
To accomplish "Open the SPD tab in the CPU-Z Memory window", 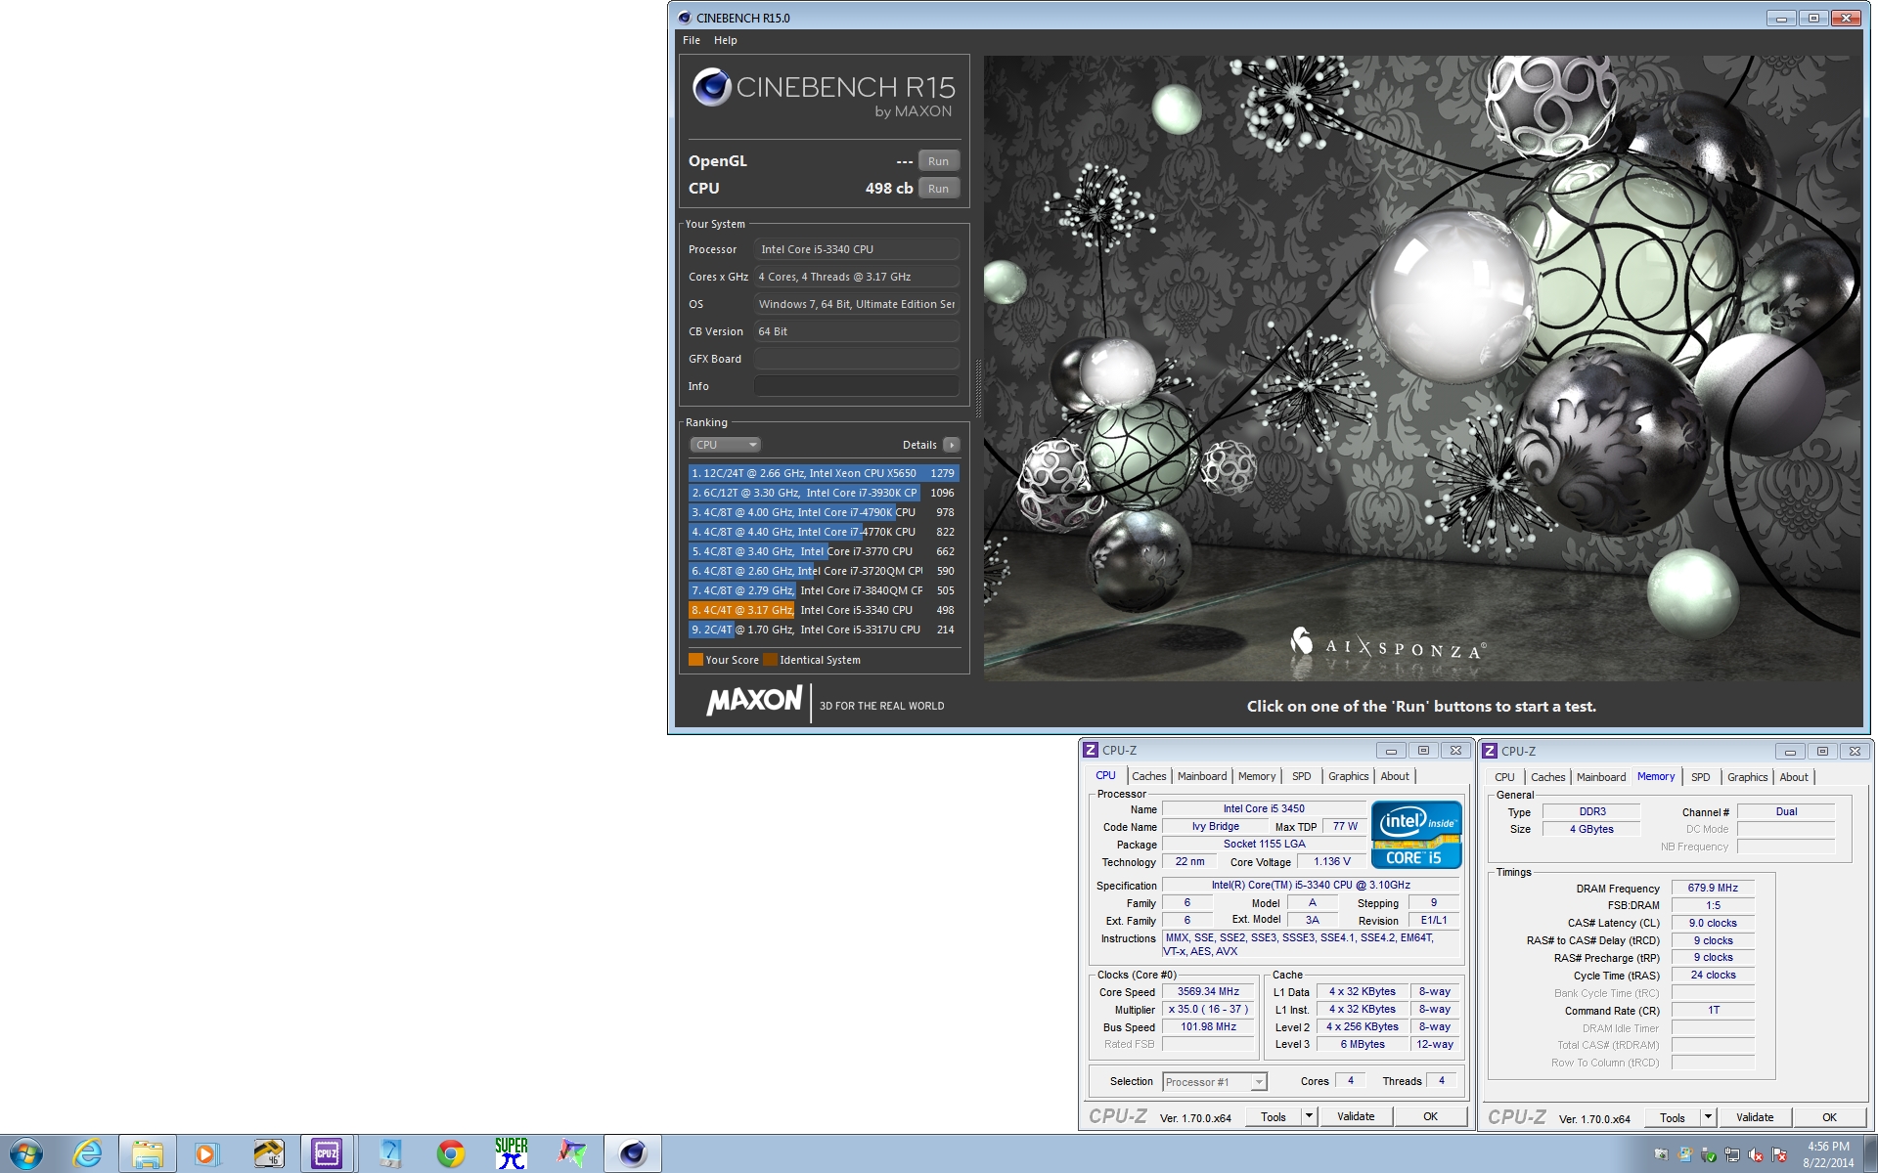I will pos(1701,777).
